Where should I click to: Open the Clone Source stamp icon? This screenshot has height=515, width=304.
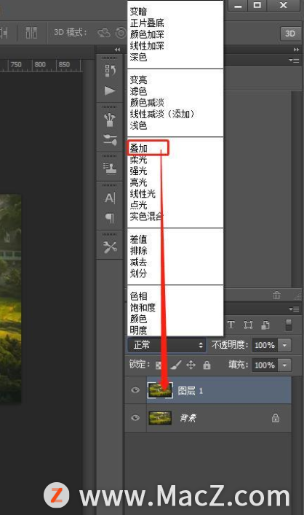pos(110,169)
